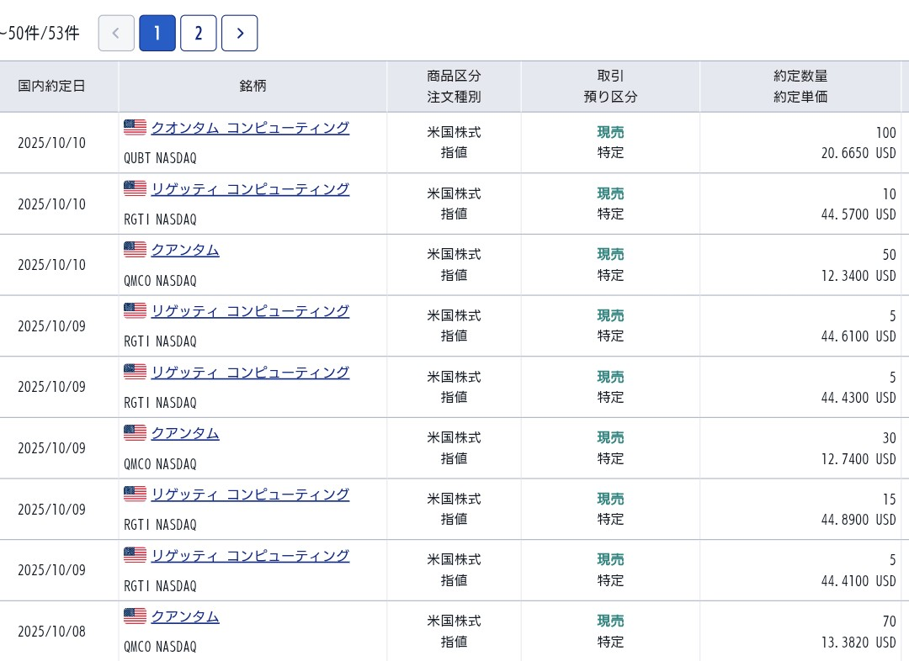Click US flag icon in 12.7400 USD row

click(135, 433)
